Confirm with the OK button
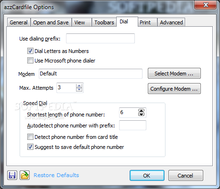The height and width of the screenshot is (189, 220). coord(147,176)
